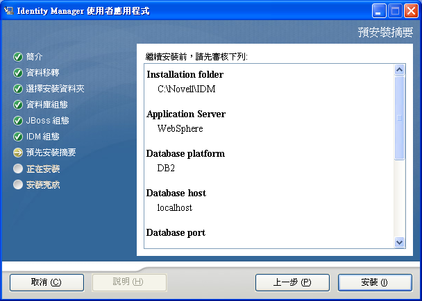Click the 繼續安裝前，請先審核下列 instruction text
The height and width of the screenshot is (301, 422).
pos(196,57)
